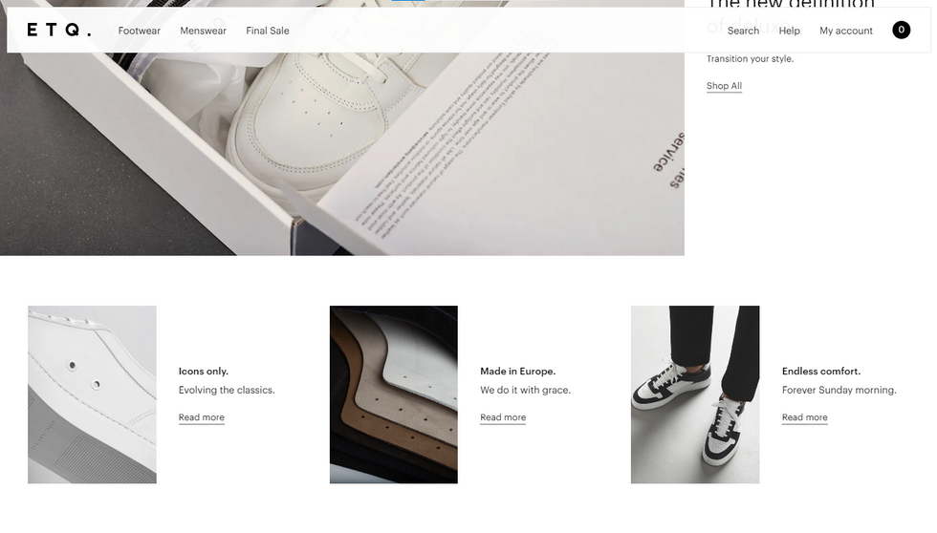Open the white sneaker sole thumbnail
This screenshot has width=937, height=533.
coord(92,394)
